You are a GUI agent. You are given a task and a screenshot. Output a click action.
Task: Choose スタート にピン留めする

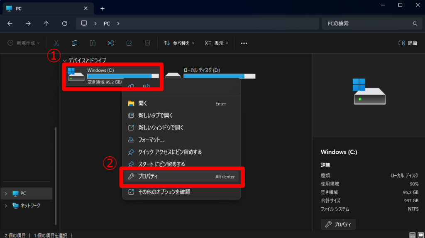pos(181,164)
